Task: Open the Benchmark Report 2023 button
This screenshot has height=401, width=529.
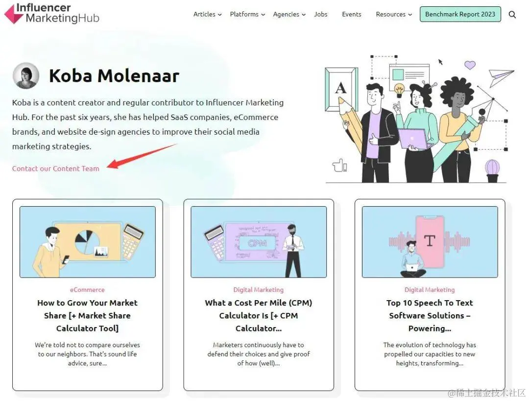Action: click(x=460, y=14)
